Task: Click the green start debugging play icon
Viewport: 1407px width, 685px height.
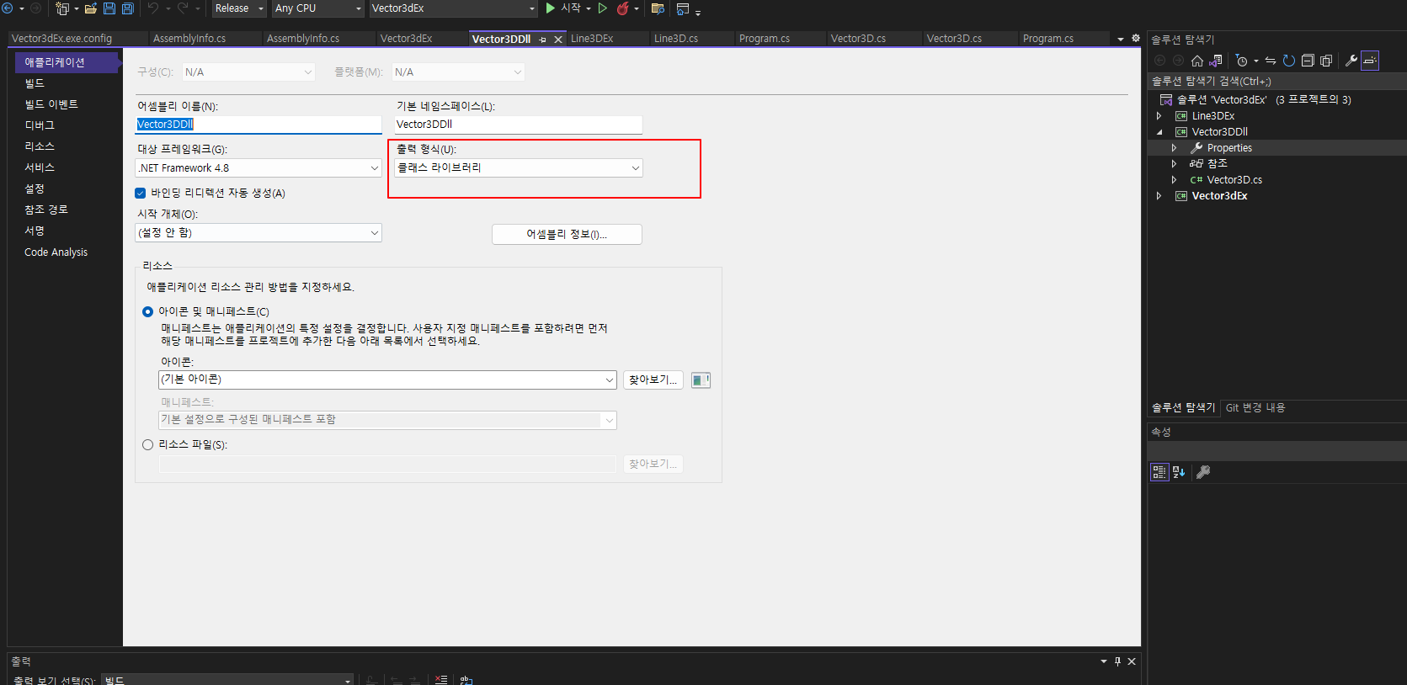Action: pyautogui.click(x=551, y=8)
